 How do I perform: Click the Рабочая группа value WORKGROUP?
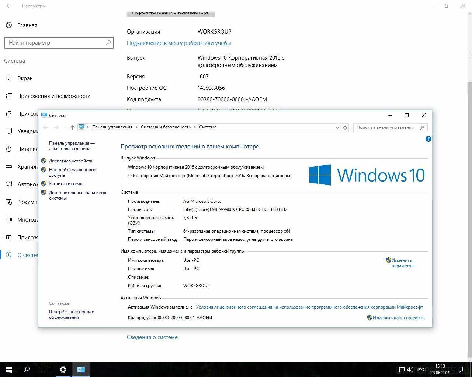point(197,286)
